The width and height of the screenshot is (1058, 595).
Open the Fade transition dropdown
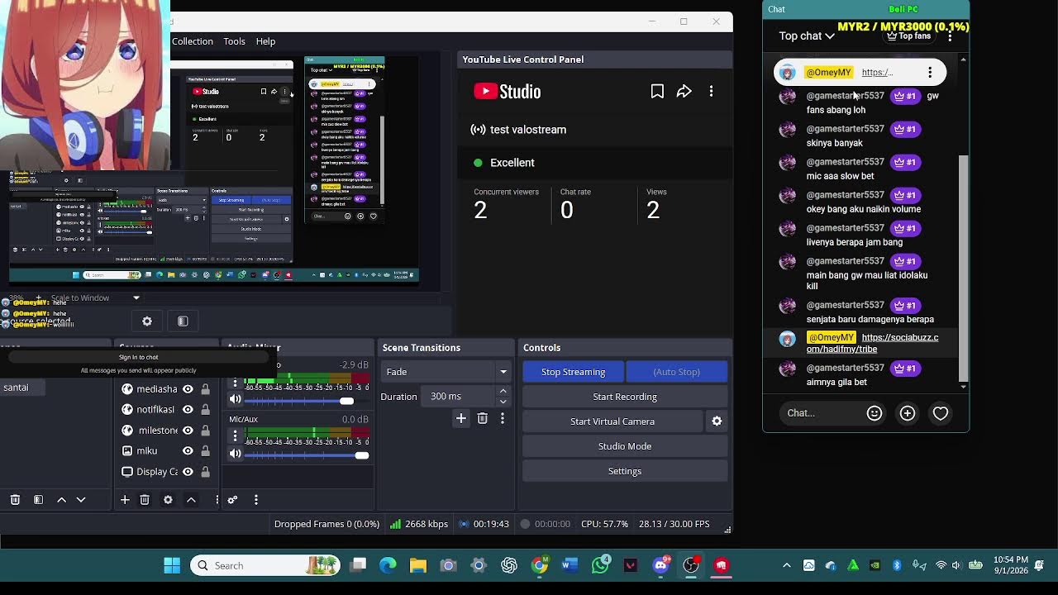click(x=446, y=372)
